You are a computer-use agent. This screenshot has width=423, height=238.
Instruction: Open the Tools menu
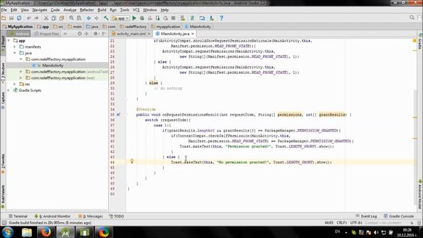pyautogui.click(x=124, y=10)
